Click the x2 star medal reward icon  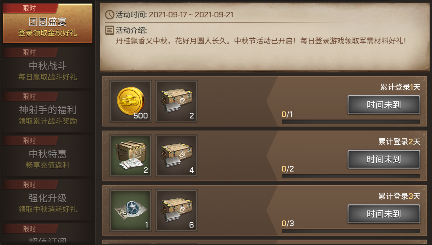(130, 211)
